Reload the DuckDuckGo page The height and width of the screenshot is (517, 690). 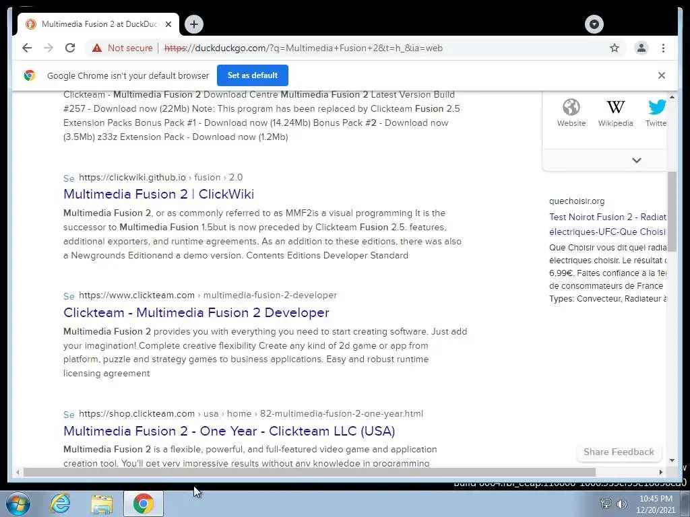click(70, 48)
